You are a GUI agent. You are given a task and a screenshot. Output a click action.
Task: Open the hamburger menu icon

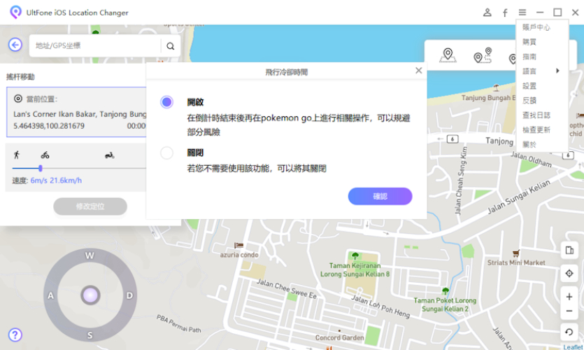522,13
